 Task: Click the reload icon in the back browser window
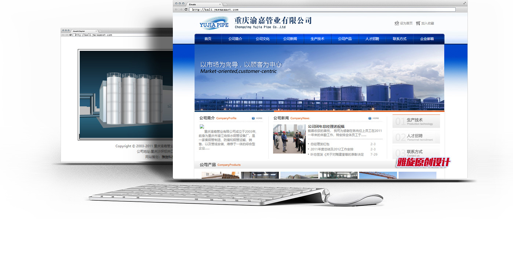pyautogui.click(x=70, y=35)
